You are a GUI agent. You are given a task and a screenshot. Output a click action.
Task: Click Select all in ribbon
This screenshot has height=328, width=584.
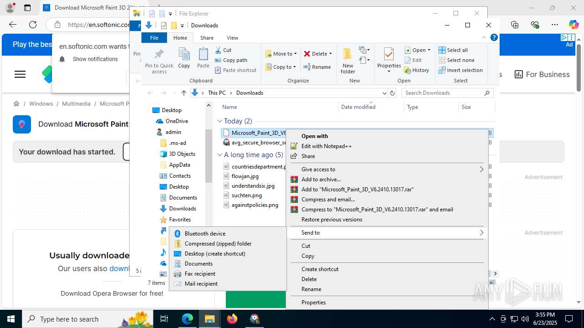pos(453,50)
